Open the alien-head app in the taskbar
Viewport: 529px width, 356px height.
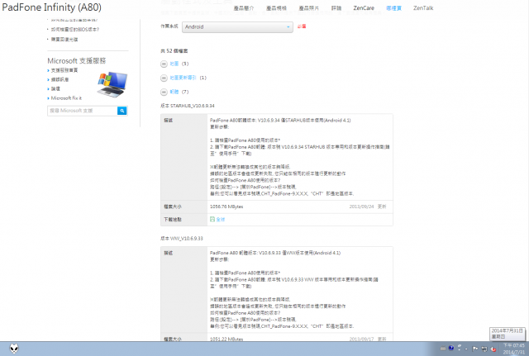(x=14, y=349)
